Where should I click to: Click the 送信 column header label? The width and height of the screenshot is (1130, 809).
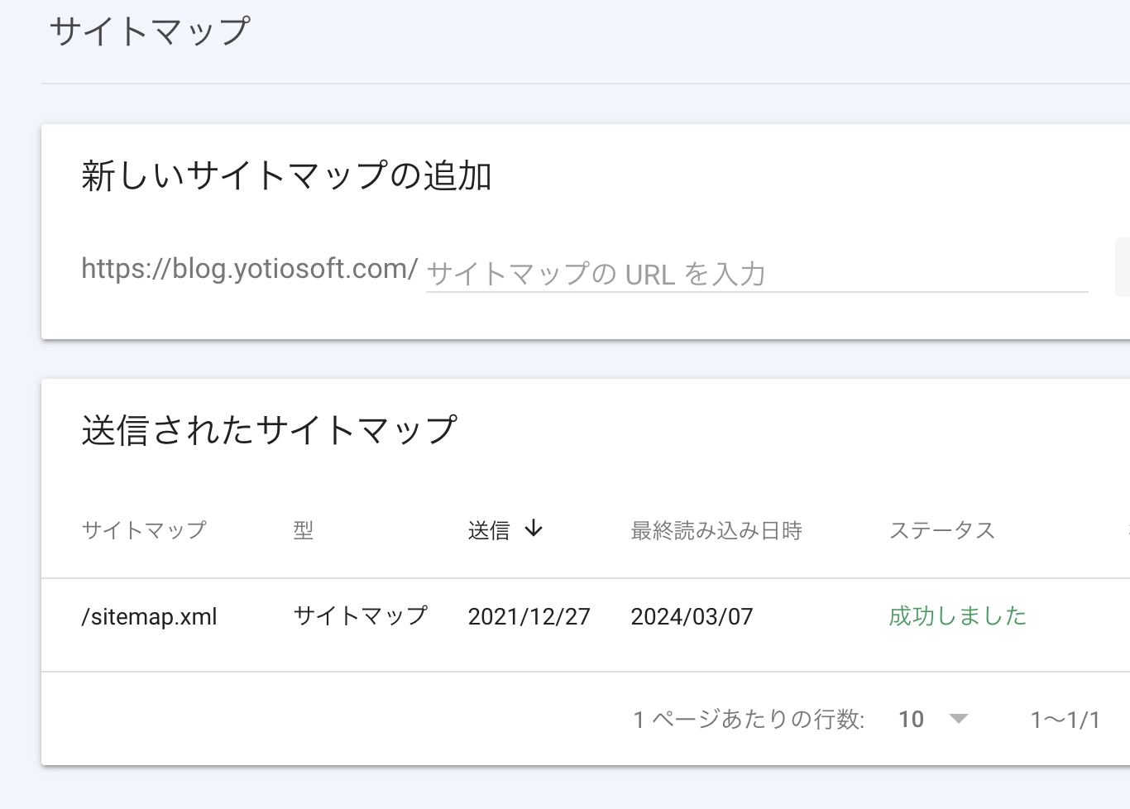tap(489, 530)
